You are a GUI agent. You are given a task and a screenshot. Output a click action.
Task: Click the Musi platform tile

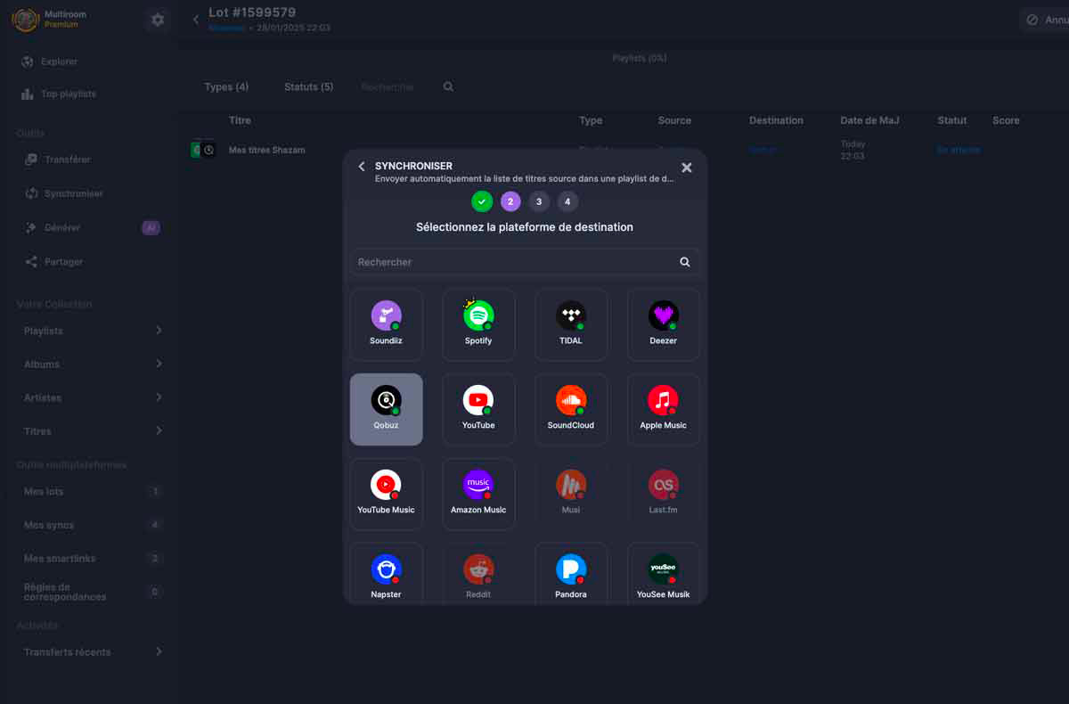[571, 494]
